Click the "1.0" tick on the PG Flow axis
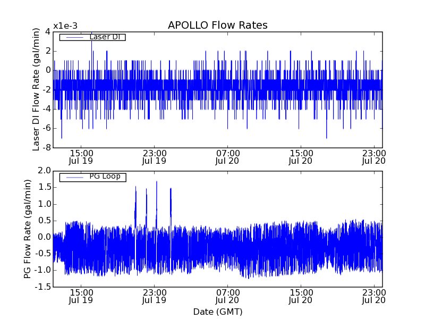This screenshot has height=319, width=425. point(45,204)
